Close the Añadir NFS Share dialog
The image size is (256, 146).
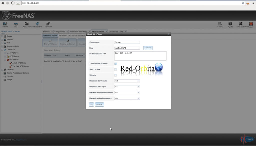168,34
